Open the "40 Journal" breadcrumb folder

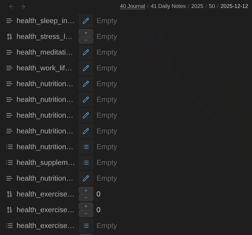point(132,6)
